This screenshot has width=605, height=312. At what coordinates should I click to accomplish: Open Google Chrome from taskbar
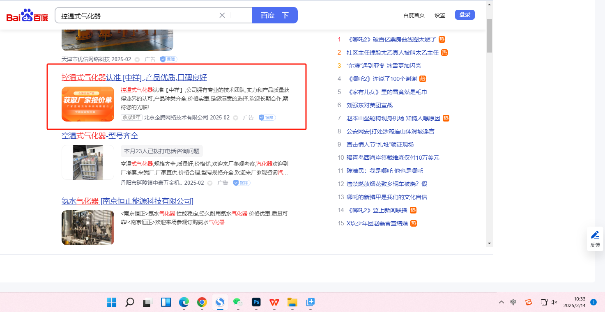pos(202,303)
